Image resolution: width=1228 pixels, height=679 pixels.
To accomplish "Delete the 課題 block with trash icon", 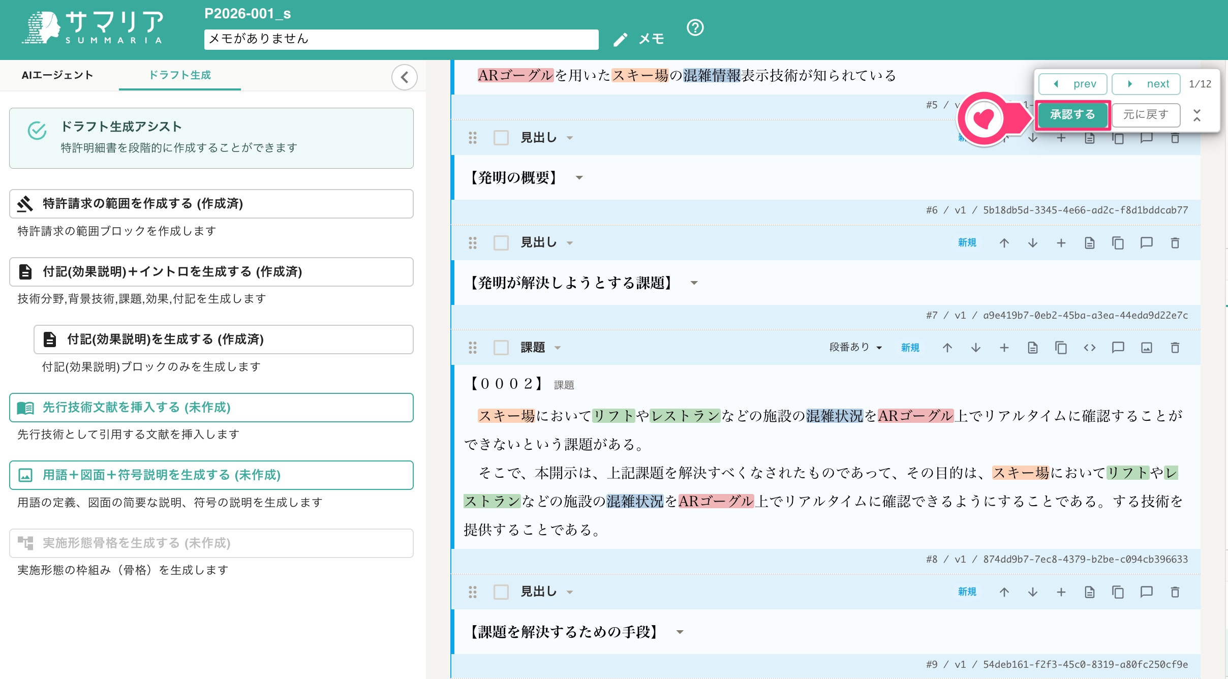I will (x=1175, y=348).
